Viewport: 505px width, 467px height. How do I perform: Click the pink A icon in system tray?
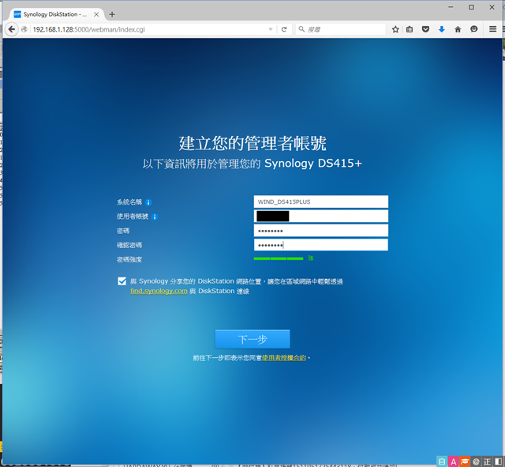tap(453, 461)
